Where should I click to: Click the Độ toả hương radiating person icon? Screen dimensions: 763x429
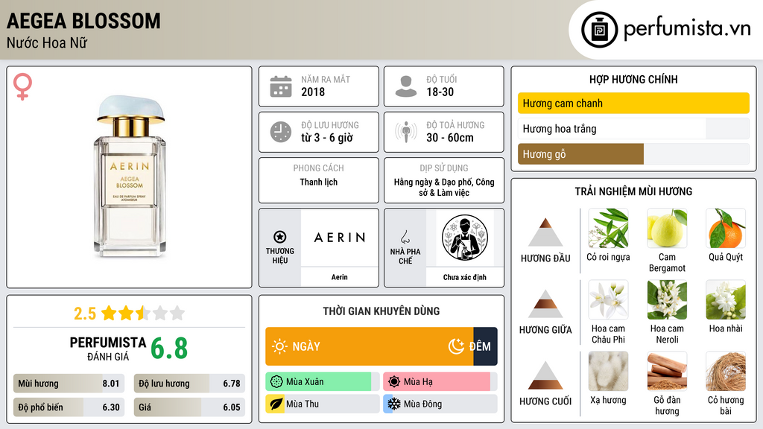tap(406, 132)
